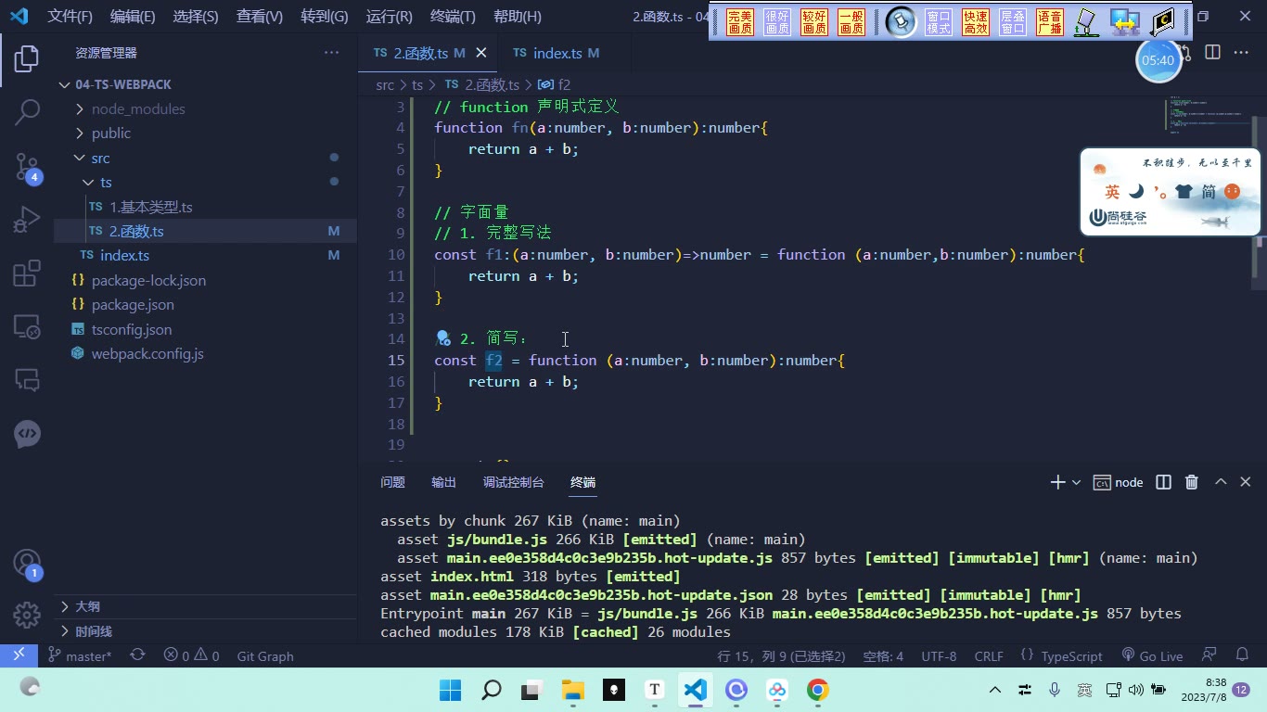Toggle split editor layout button
The width and height of the screenshot is (1267, 712).
(x=1212, y=53)
